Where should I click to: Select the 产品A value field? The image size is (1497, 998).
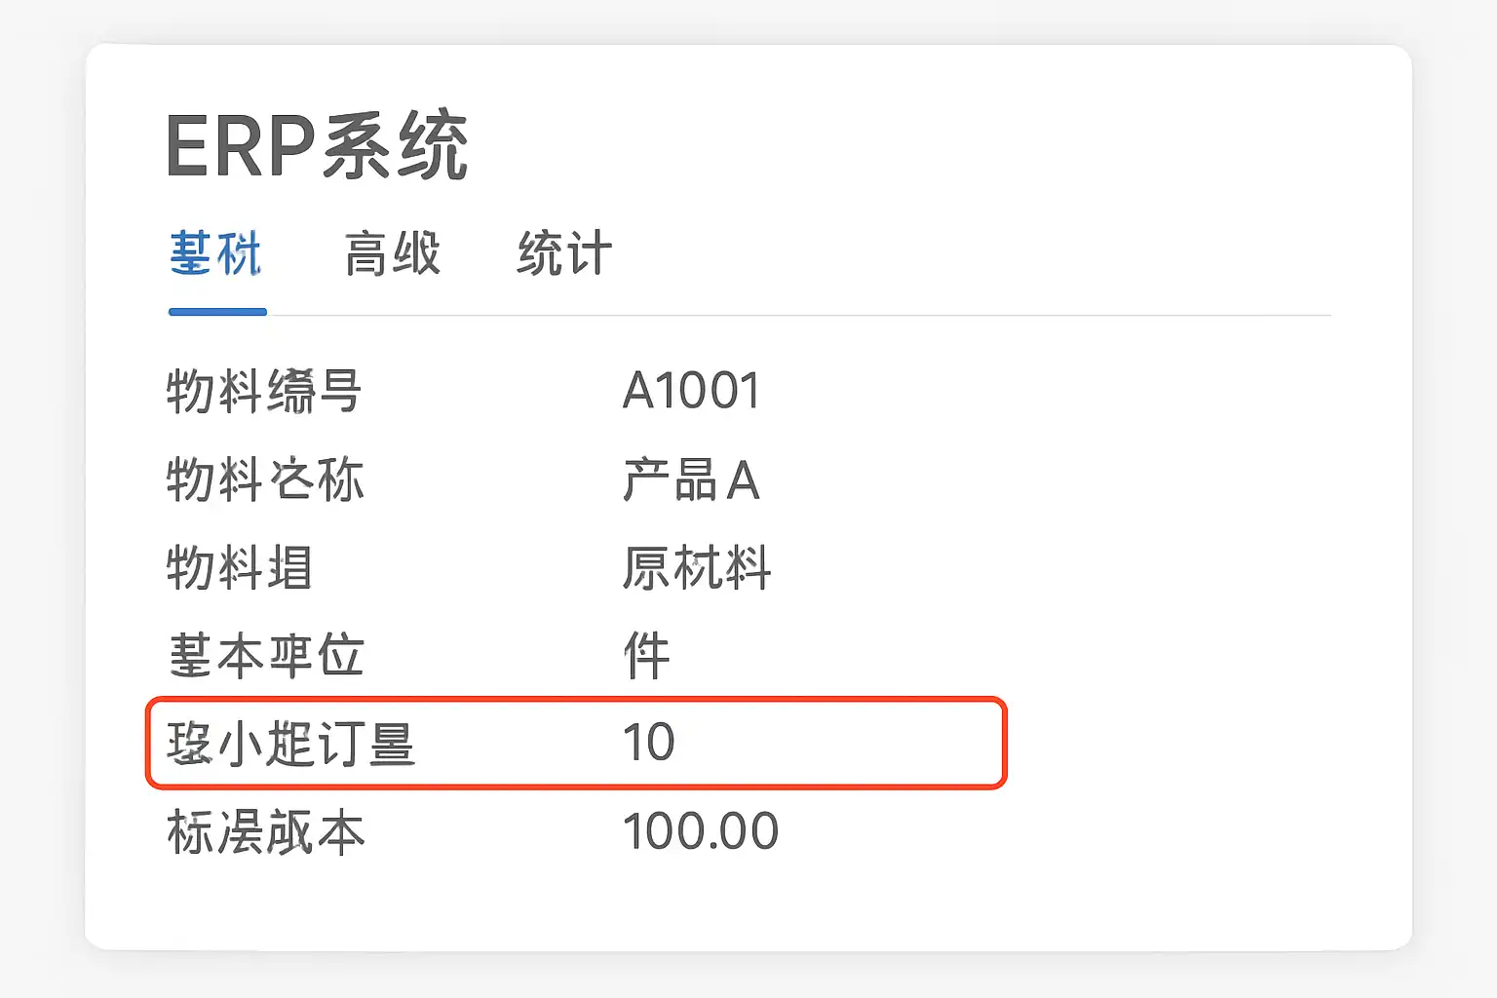coord(691,480)
